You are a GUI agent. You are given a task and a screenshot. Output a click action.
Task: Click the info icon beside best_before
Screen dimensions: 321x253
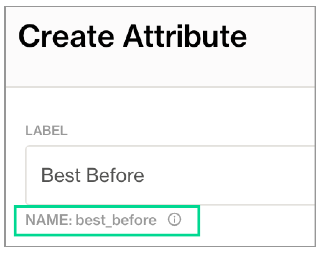174,220
